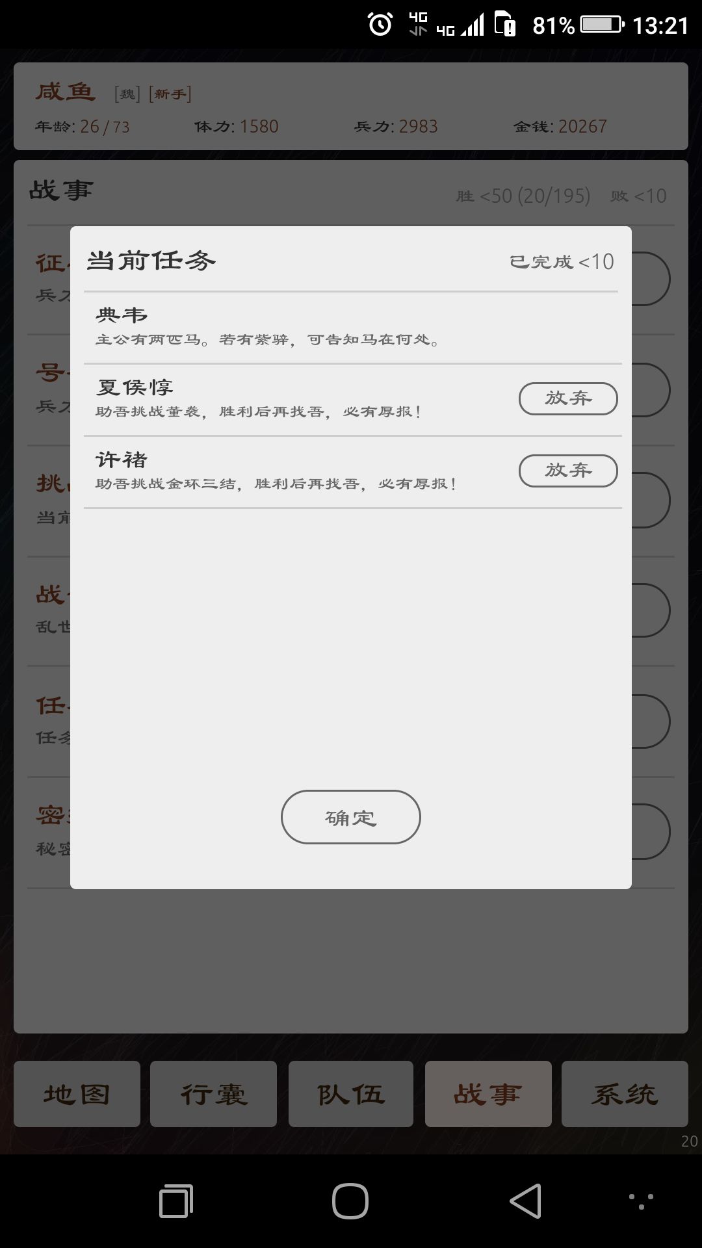Abandon the 夏侯惇 quest with 放弃

coord(568,398)
